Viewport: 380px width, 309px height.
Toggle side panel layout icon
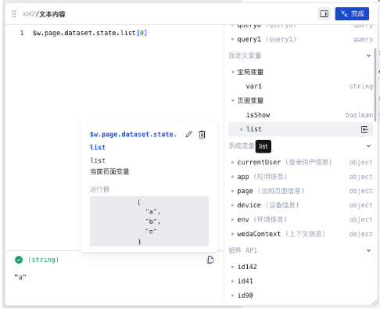click(324, 14)
